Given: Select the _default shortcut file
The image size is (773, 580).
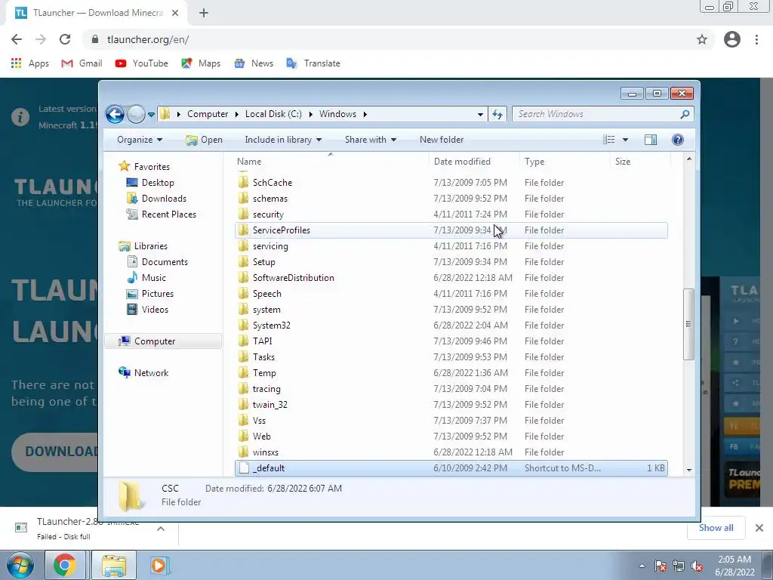Looking at the screenshot, I should point(451,468).
